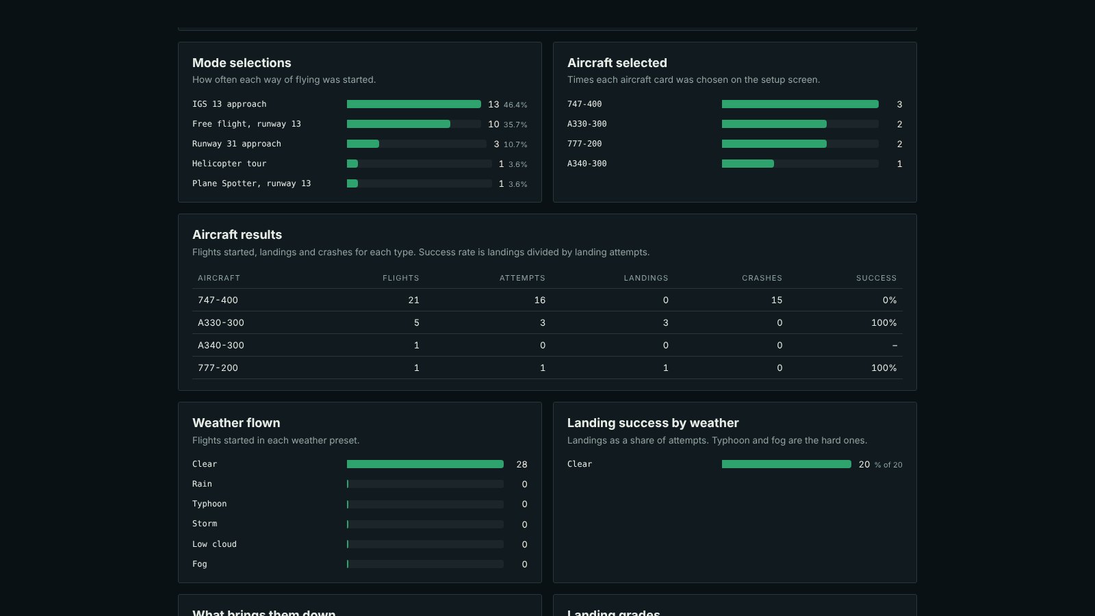Select the Aircraft results heading
The width and height of the screenshot is (1095, 616).
237,235
